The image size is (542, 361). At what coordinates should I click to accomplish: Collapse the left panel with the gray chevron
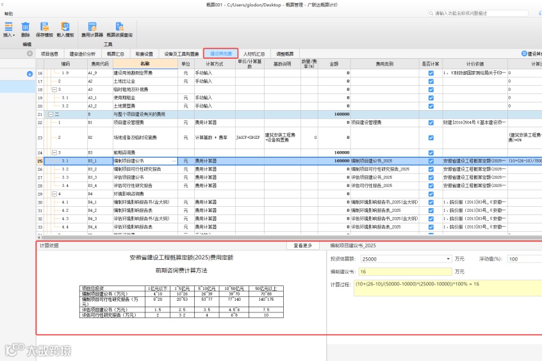coord(29,54)
